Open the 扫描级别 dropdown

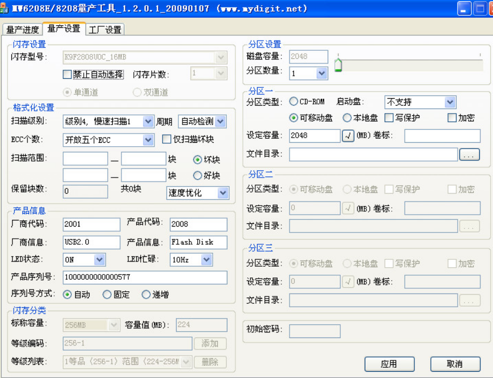tap(148, 122)
